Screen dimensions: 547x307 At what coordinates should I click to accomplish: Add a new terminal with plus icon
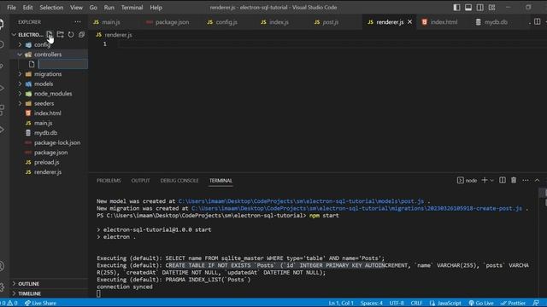tap(485, 180)
